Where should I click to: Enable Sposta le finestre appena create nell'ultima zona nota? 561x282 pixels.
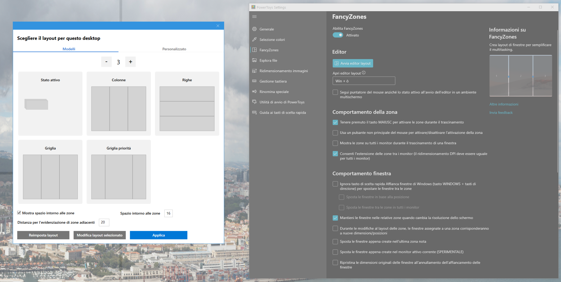(335, 241)
